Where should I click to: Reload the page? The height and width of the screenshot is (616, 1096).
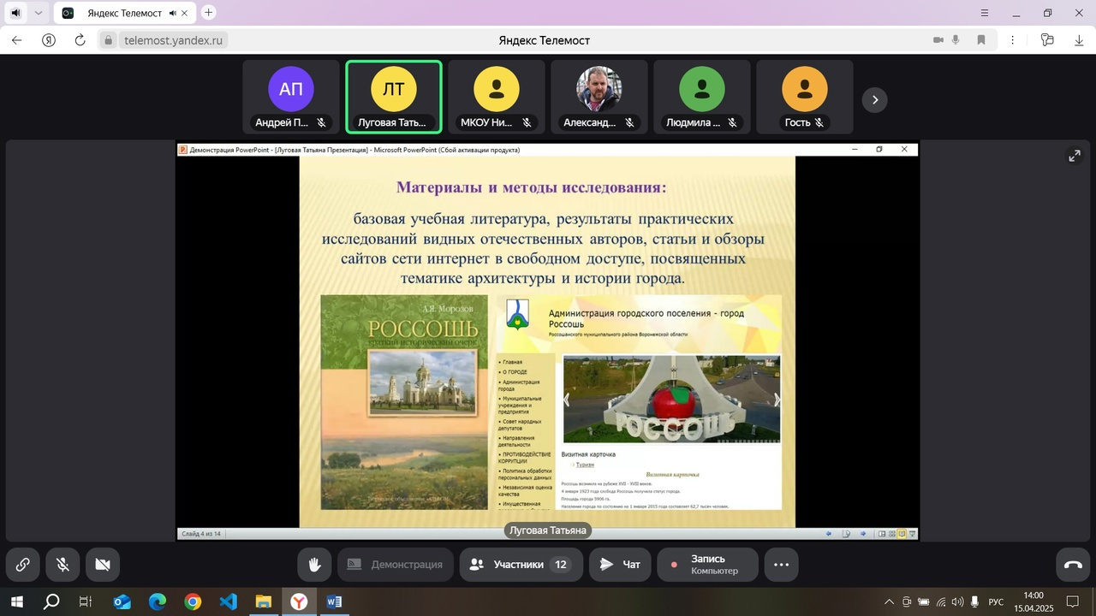pyautogui.click(x=80, y=40)
